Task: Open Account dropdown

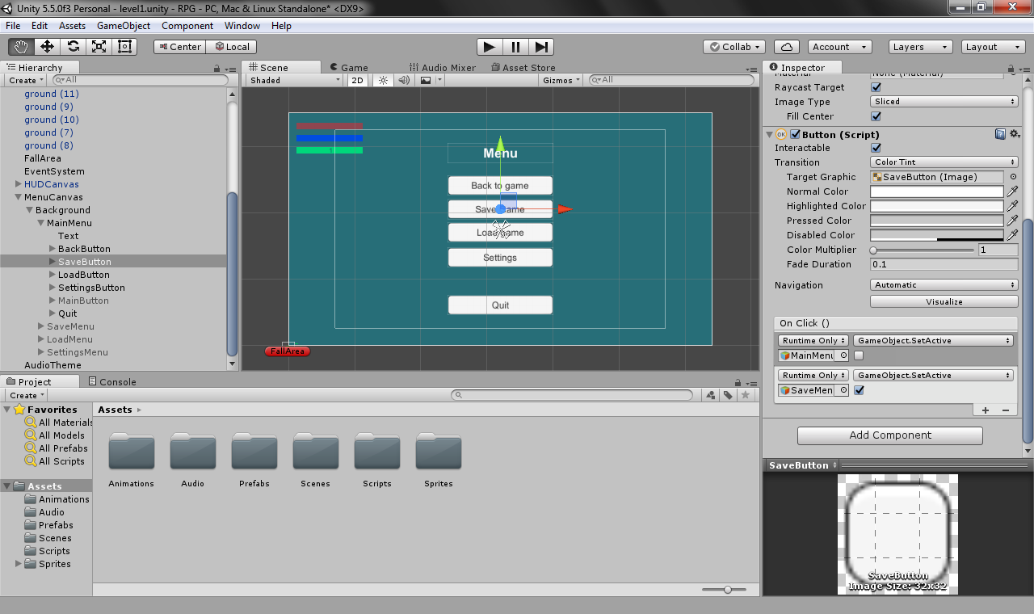Action: pyautogui.click(x=841, y=47)
